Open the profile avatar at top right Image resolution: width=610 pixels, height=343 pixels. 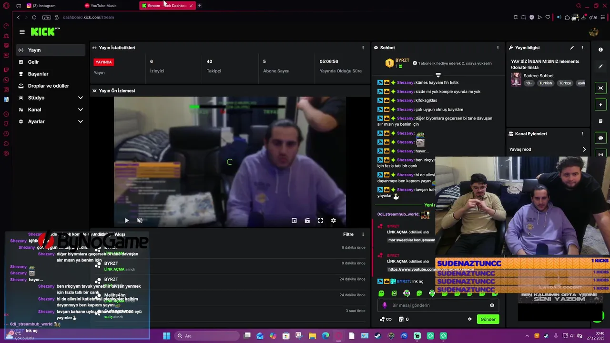tap(593, 32)
